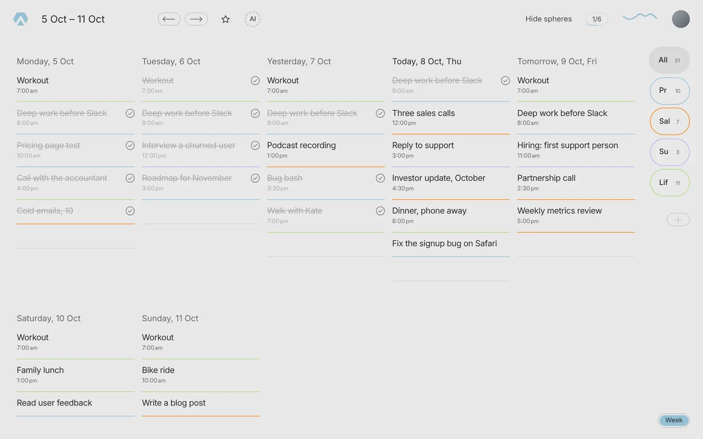Image resolution: width=703 pixels, height=439 pixels.
Task: Uncheck Today's Deep work before Slack
Action: tap(506, 80)
